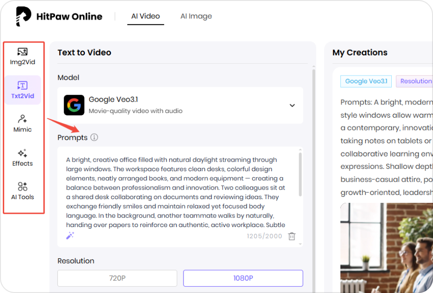Clear the prompt using the trash icon

pyautogui.click(x=292, y=235)
